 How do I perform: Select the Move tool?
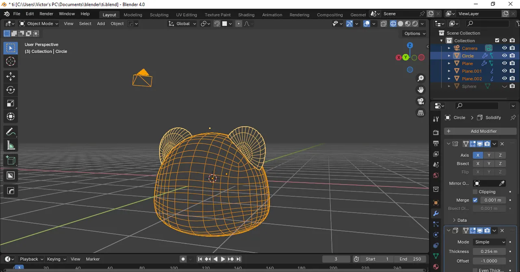(11, 76)
